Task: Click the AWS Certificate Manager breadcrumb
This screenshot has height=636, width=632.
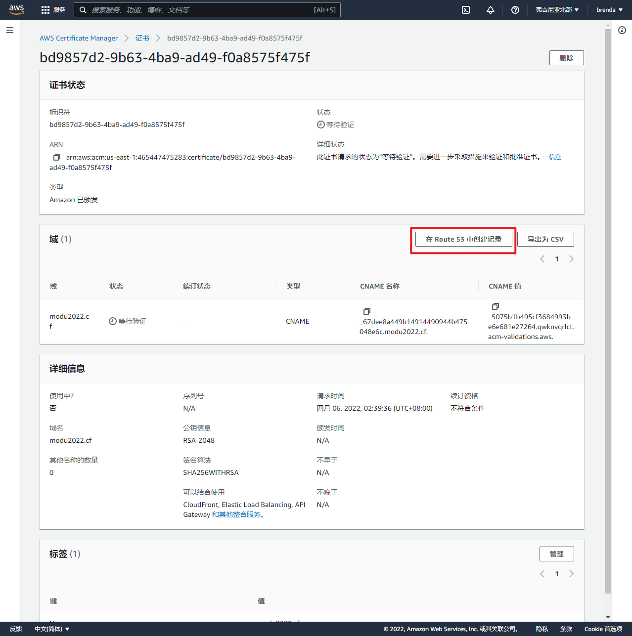Action: point(79,38)
